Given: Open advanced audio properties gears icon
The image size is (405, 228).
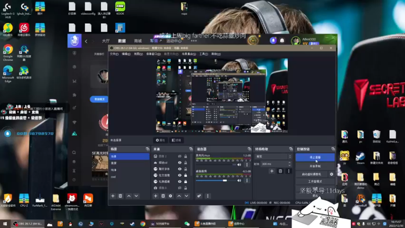Looking at the screenshot, I should point(199,196).
